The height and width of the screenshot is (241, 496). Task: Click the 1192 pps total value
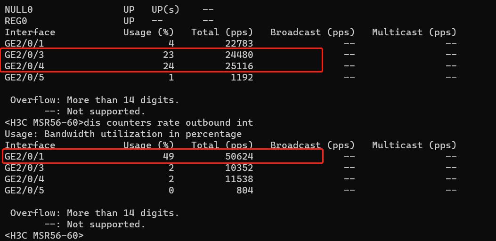(x=242, y=77)
